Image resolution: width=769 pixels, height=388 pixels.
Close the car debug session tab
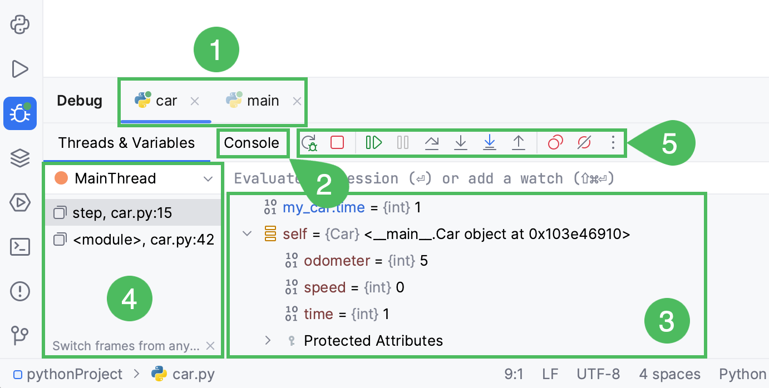(195, 102)
